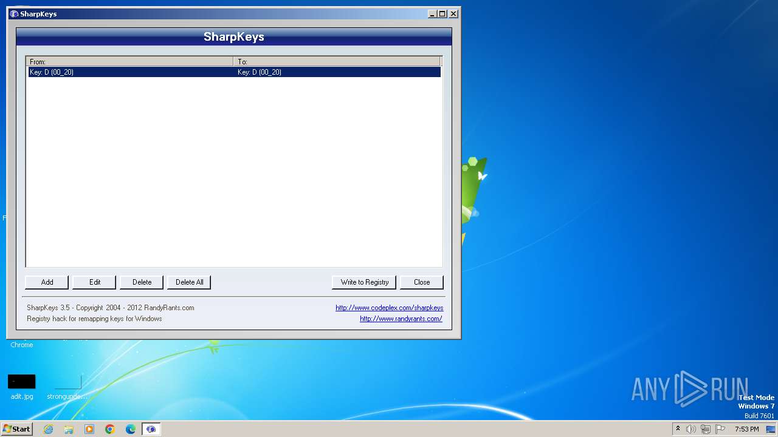Open Windows Media Player from taskbar

pyautogui.click(x=89, y=429)
